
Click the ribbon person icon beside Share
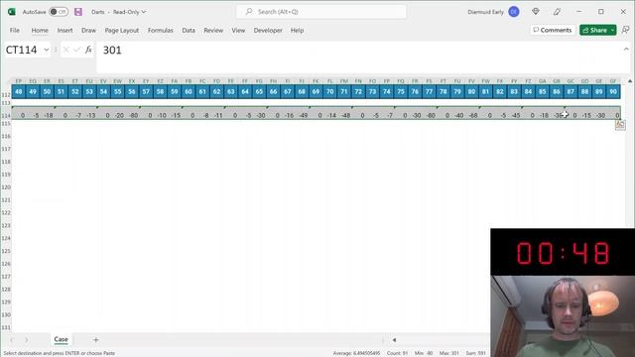tap(626, 30)
